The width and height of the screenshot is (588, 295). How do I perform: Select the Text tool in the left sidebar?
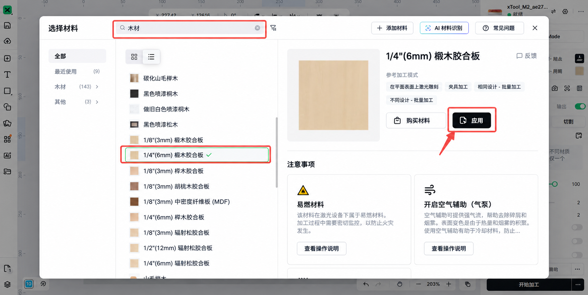tap(7, 74)
